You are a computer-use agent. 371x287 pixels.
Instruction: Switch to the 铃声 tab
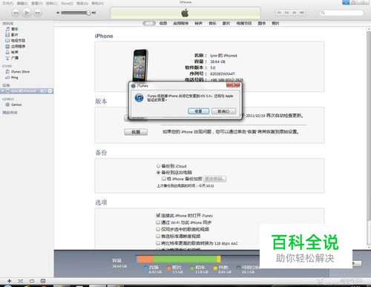pos(198,23)
